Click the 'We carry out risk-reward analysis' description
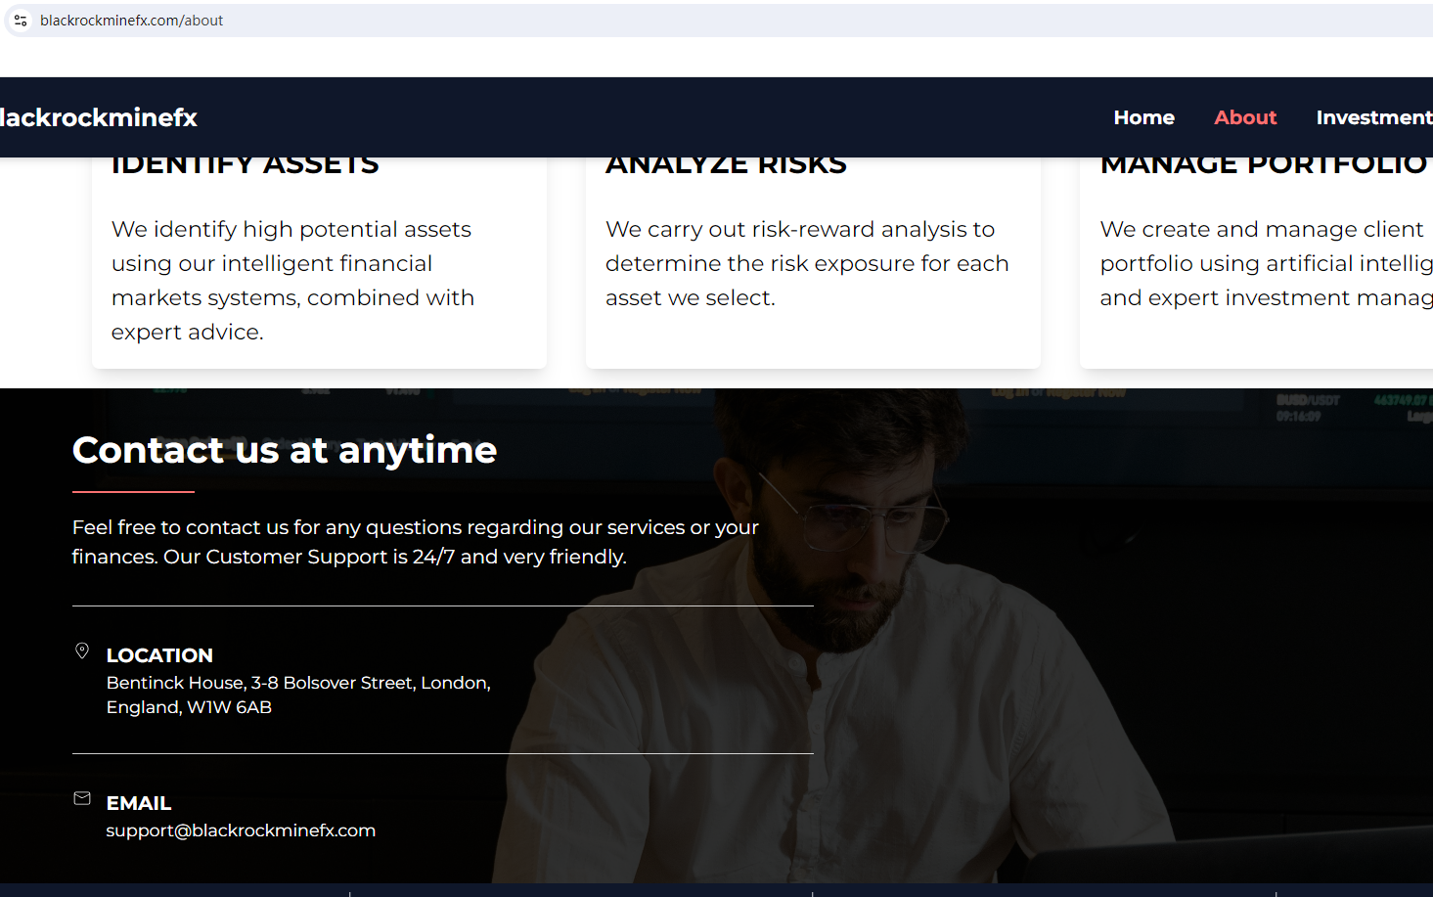This screenshot has height=897, width=1433. click(x=807, y=263)
